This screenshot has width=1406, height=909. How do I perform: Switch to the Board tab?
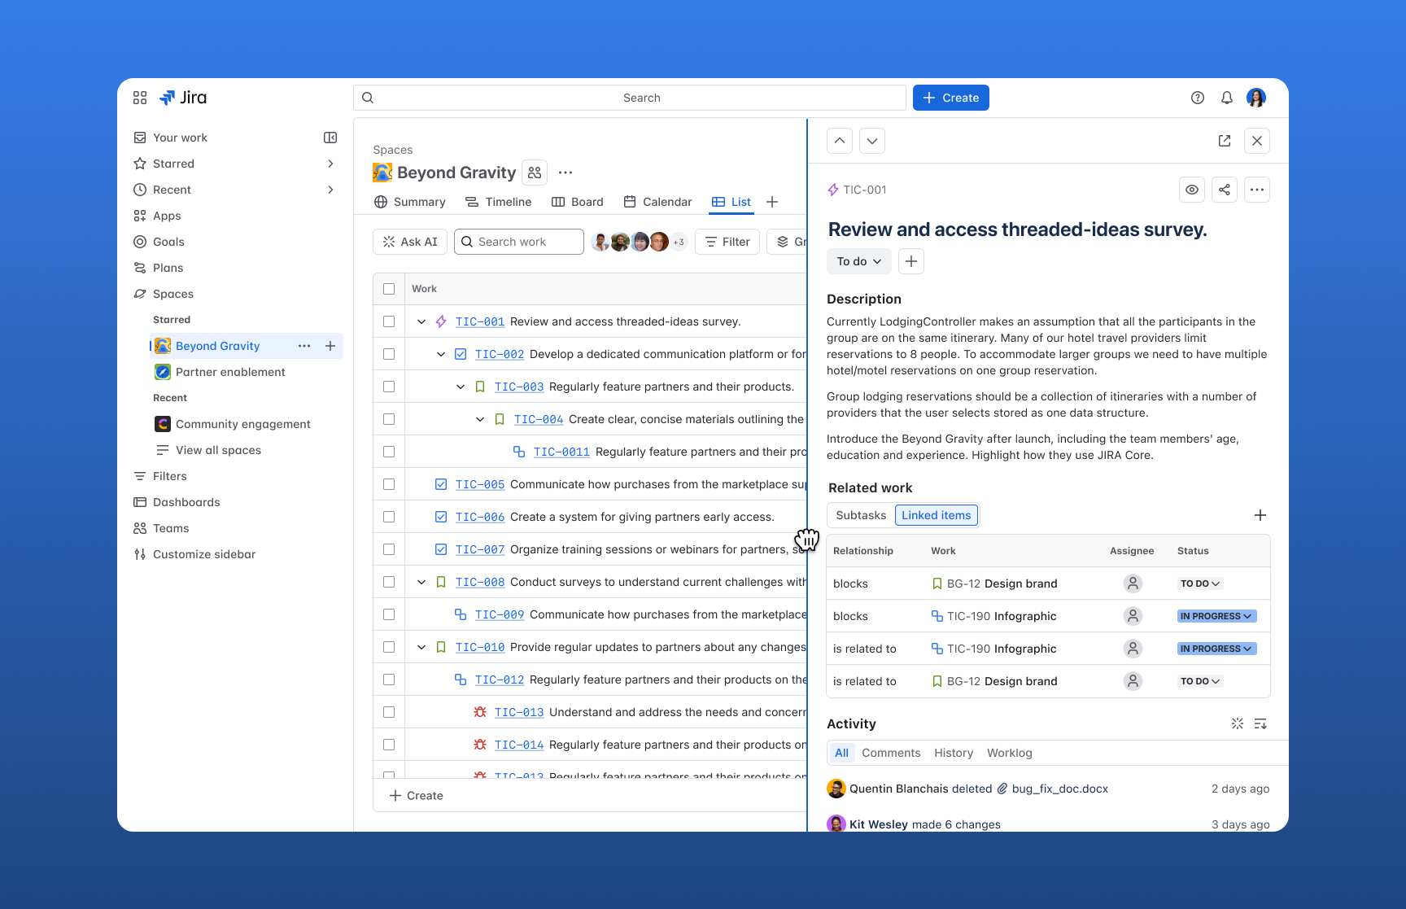[x=578, y=202]
